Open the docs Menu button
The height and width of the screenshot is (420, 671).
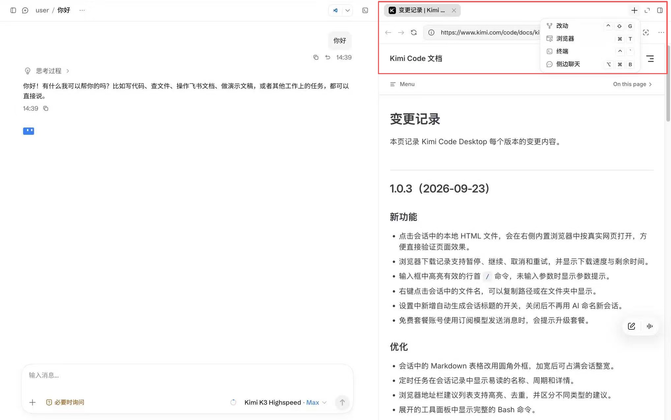coord(402,84)
